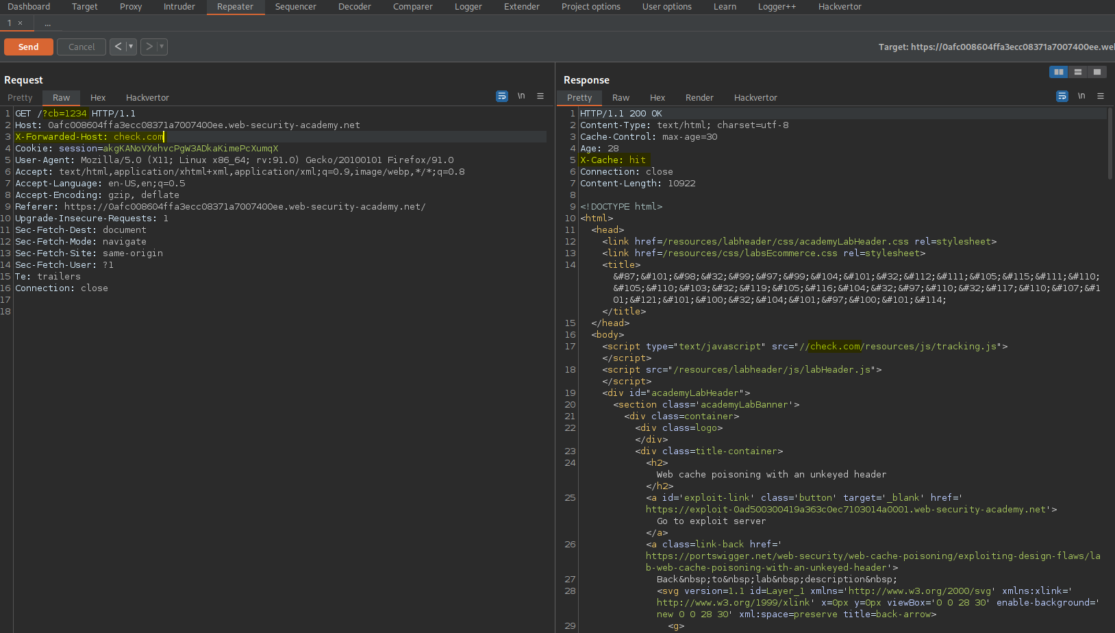
Task: Switch Response view to Hex
Action: tap(657, 98)
